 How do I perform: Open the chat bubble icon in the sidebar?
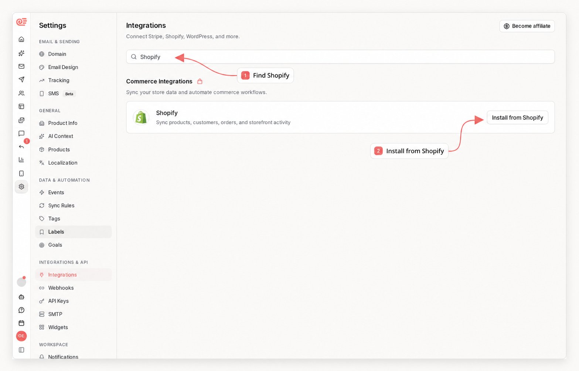coord(21,133)
